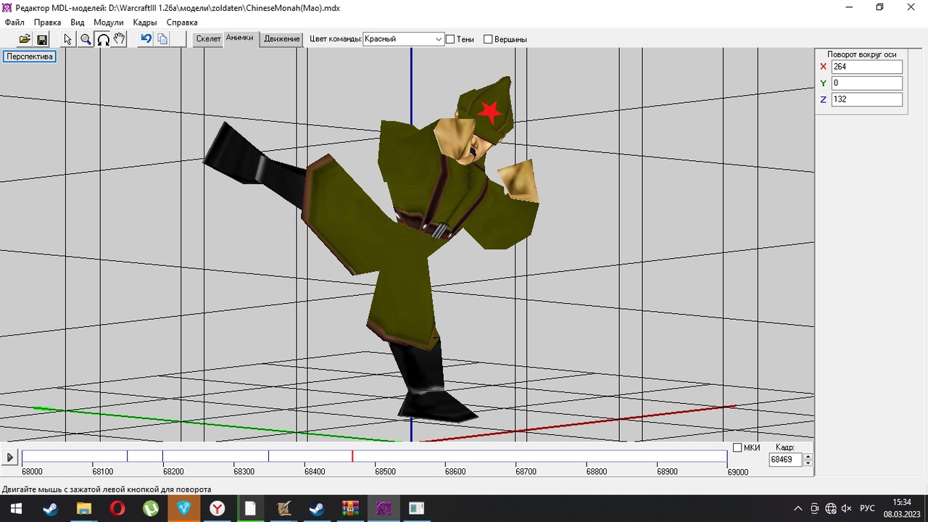Open the taskbar clock and date
928x522 pixels.
click(902, 508)
